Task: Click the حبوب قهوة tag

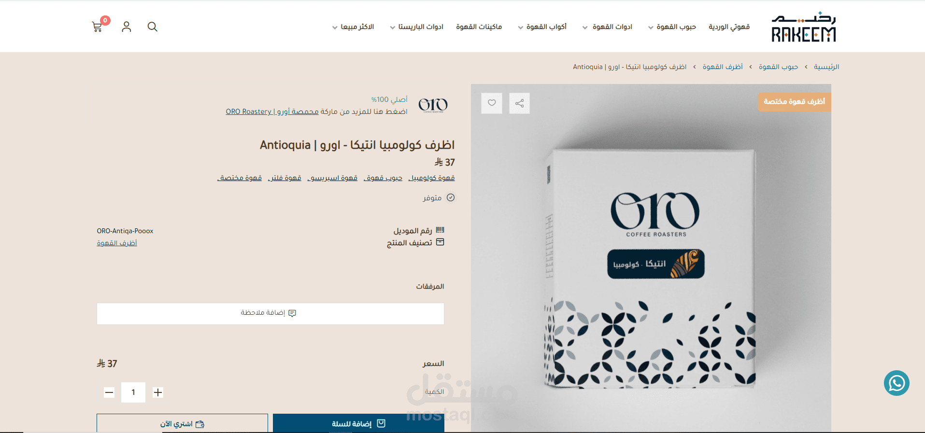Action: [x=383, y=178]
